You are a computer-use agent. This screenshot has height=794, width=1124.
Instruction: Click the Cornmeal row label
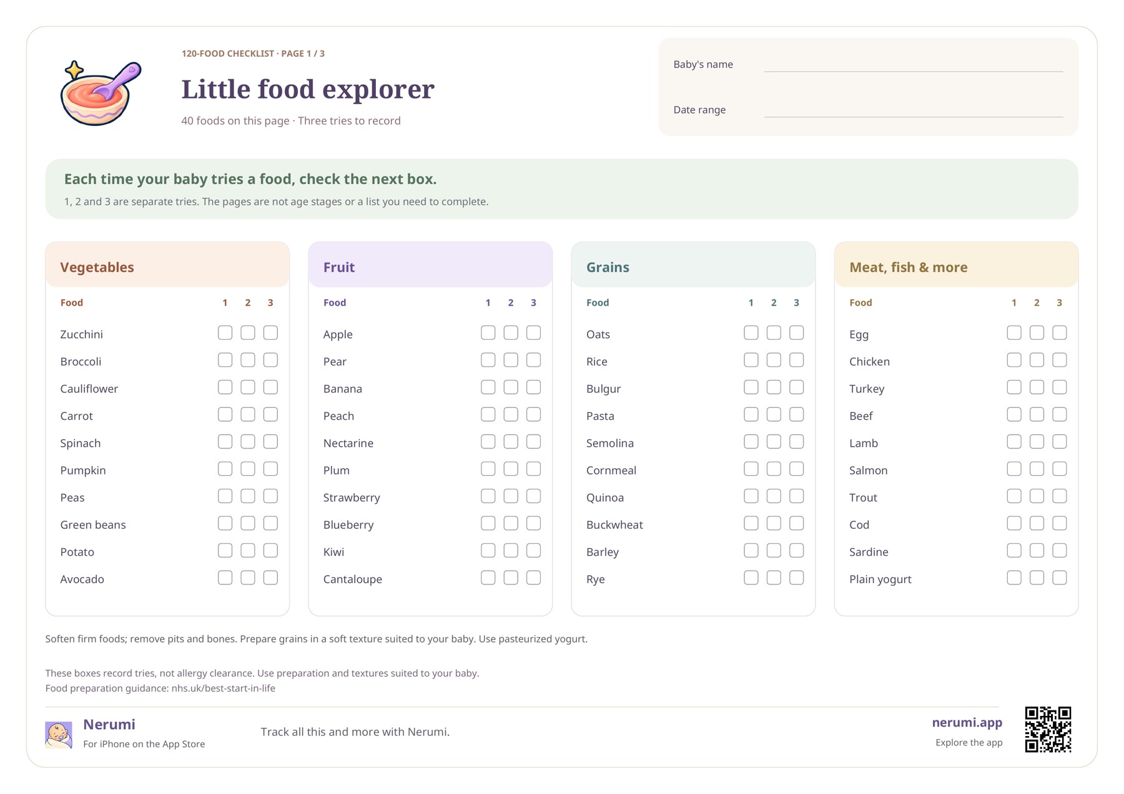611,470
